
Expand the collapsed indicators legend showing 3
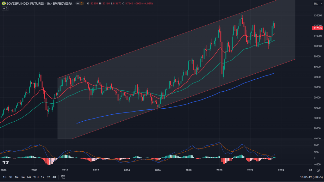pos(5,8)
